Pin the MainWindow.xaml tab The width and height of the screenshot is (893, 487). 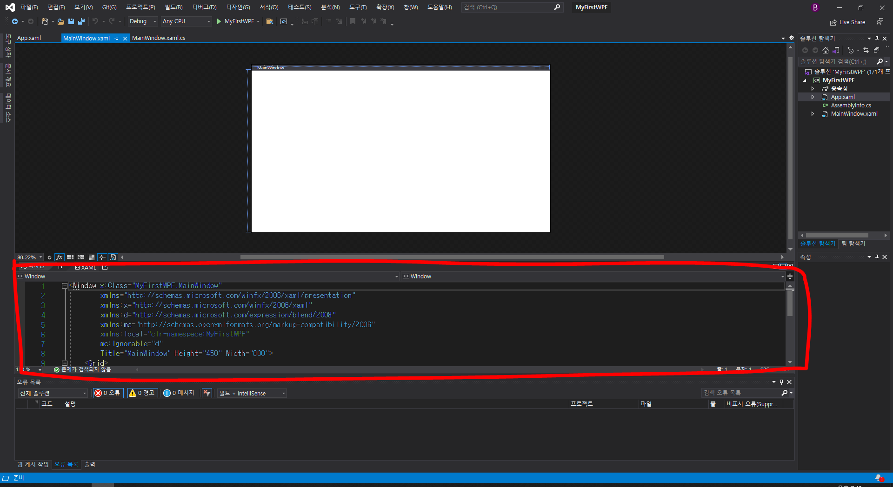(x=116, y=39)
